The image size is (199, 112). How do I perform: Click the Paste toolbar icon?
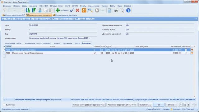coord(51,10)
